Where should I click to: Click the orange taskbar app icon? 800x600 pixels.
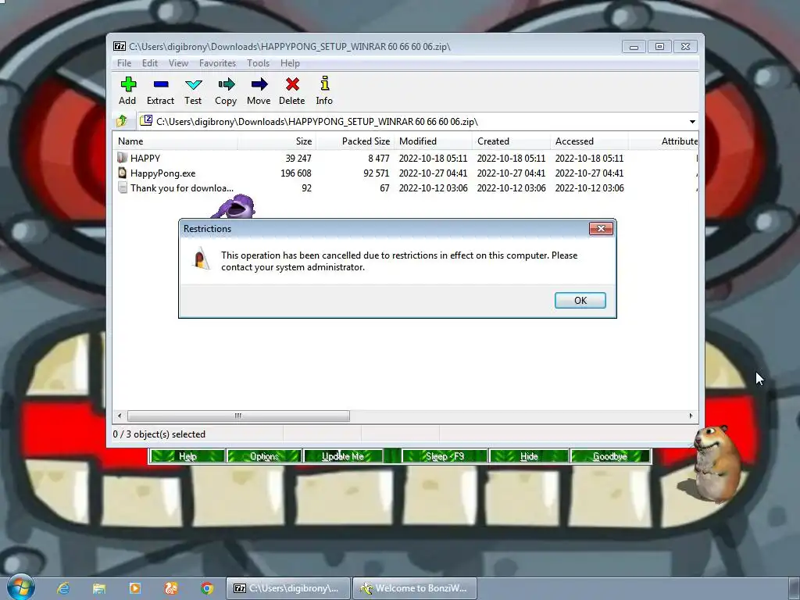pyautogui.click(x=171, y=588)
